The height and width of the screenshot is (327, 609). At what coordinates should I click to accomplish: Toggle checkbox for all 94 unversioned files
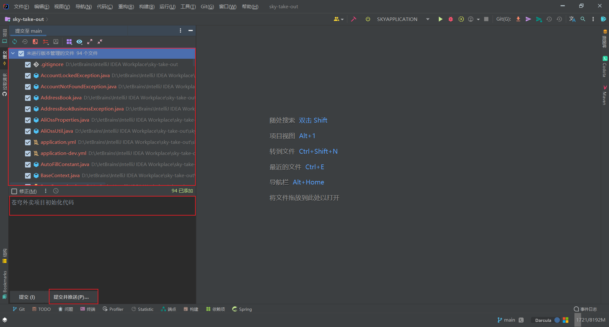[x=21, y=53]
